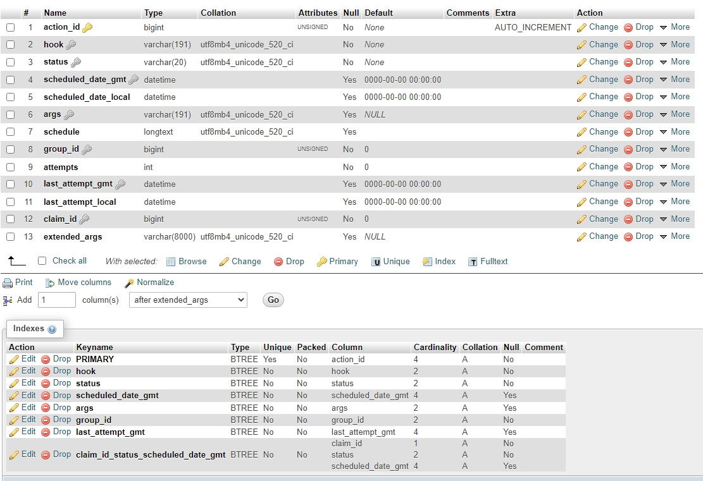Click Edit pencil icon for PRIMARY index

[14, 360]
